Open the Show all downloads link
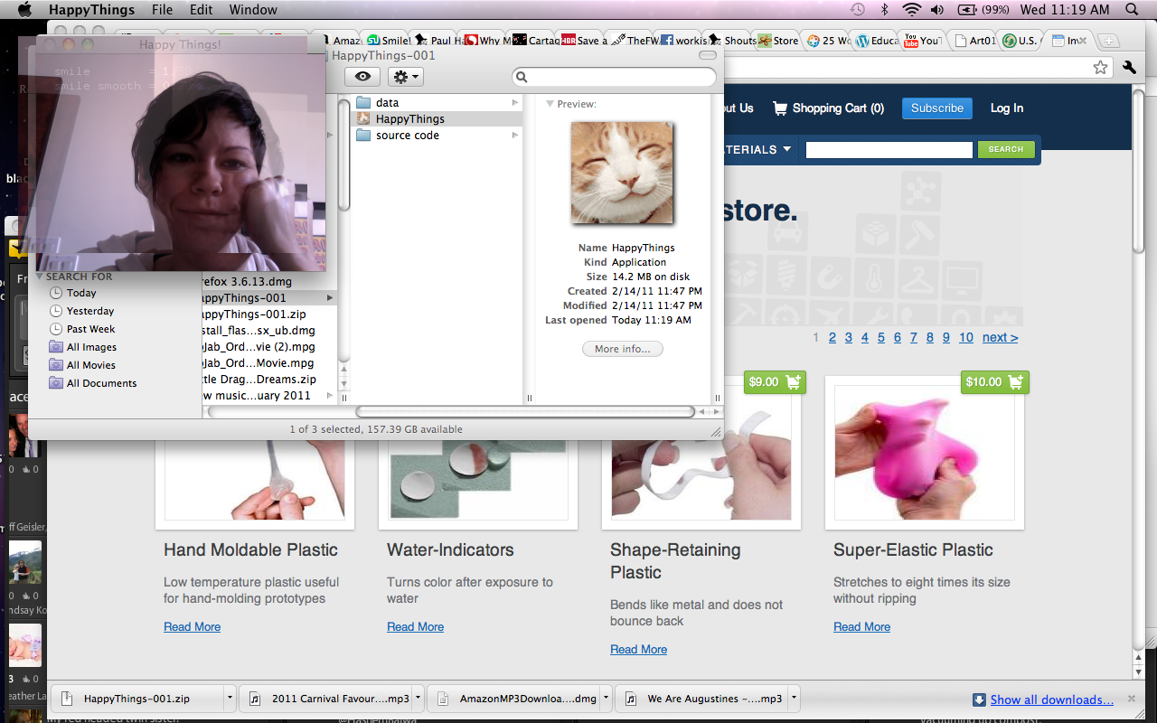This screenshot has width=1157, height=723. 1051,700
